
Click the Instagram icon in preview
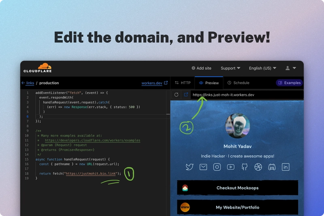(217, 167)
